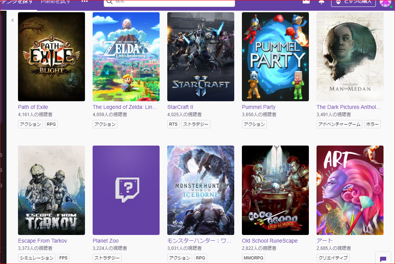Image resolution: width=395 pixels, height=264 pixels.
Task: Click the Planet Zoo title link
Action: coord(106,241)
